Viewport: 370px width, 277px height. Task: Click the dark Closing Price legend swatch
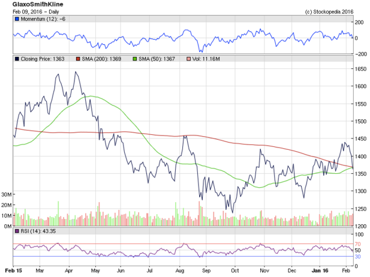pos(17,59)
